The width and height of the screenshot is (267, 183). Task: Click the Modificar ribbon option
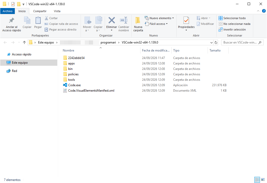[205, 24]
